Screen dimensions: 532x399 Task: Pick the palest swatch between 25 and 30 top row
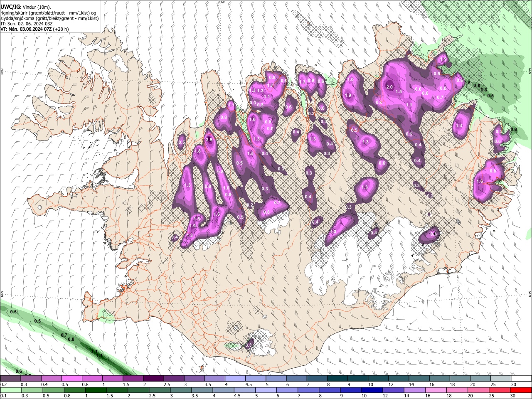pyautogui.click(x=500, y=379)
